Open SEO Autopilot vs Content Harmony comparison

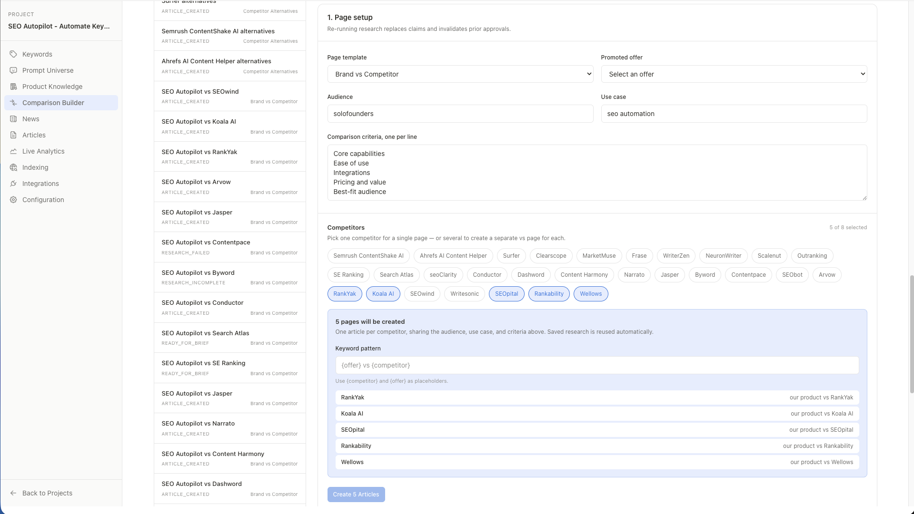tap(230, 458)
